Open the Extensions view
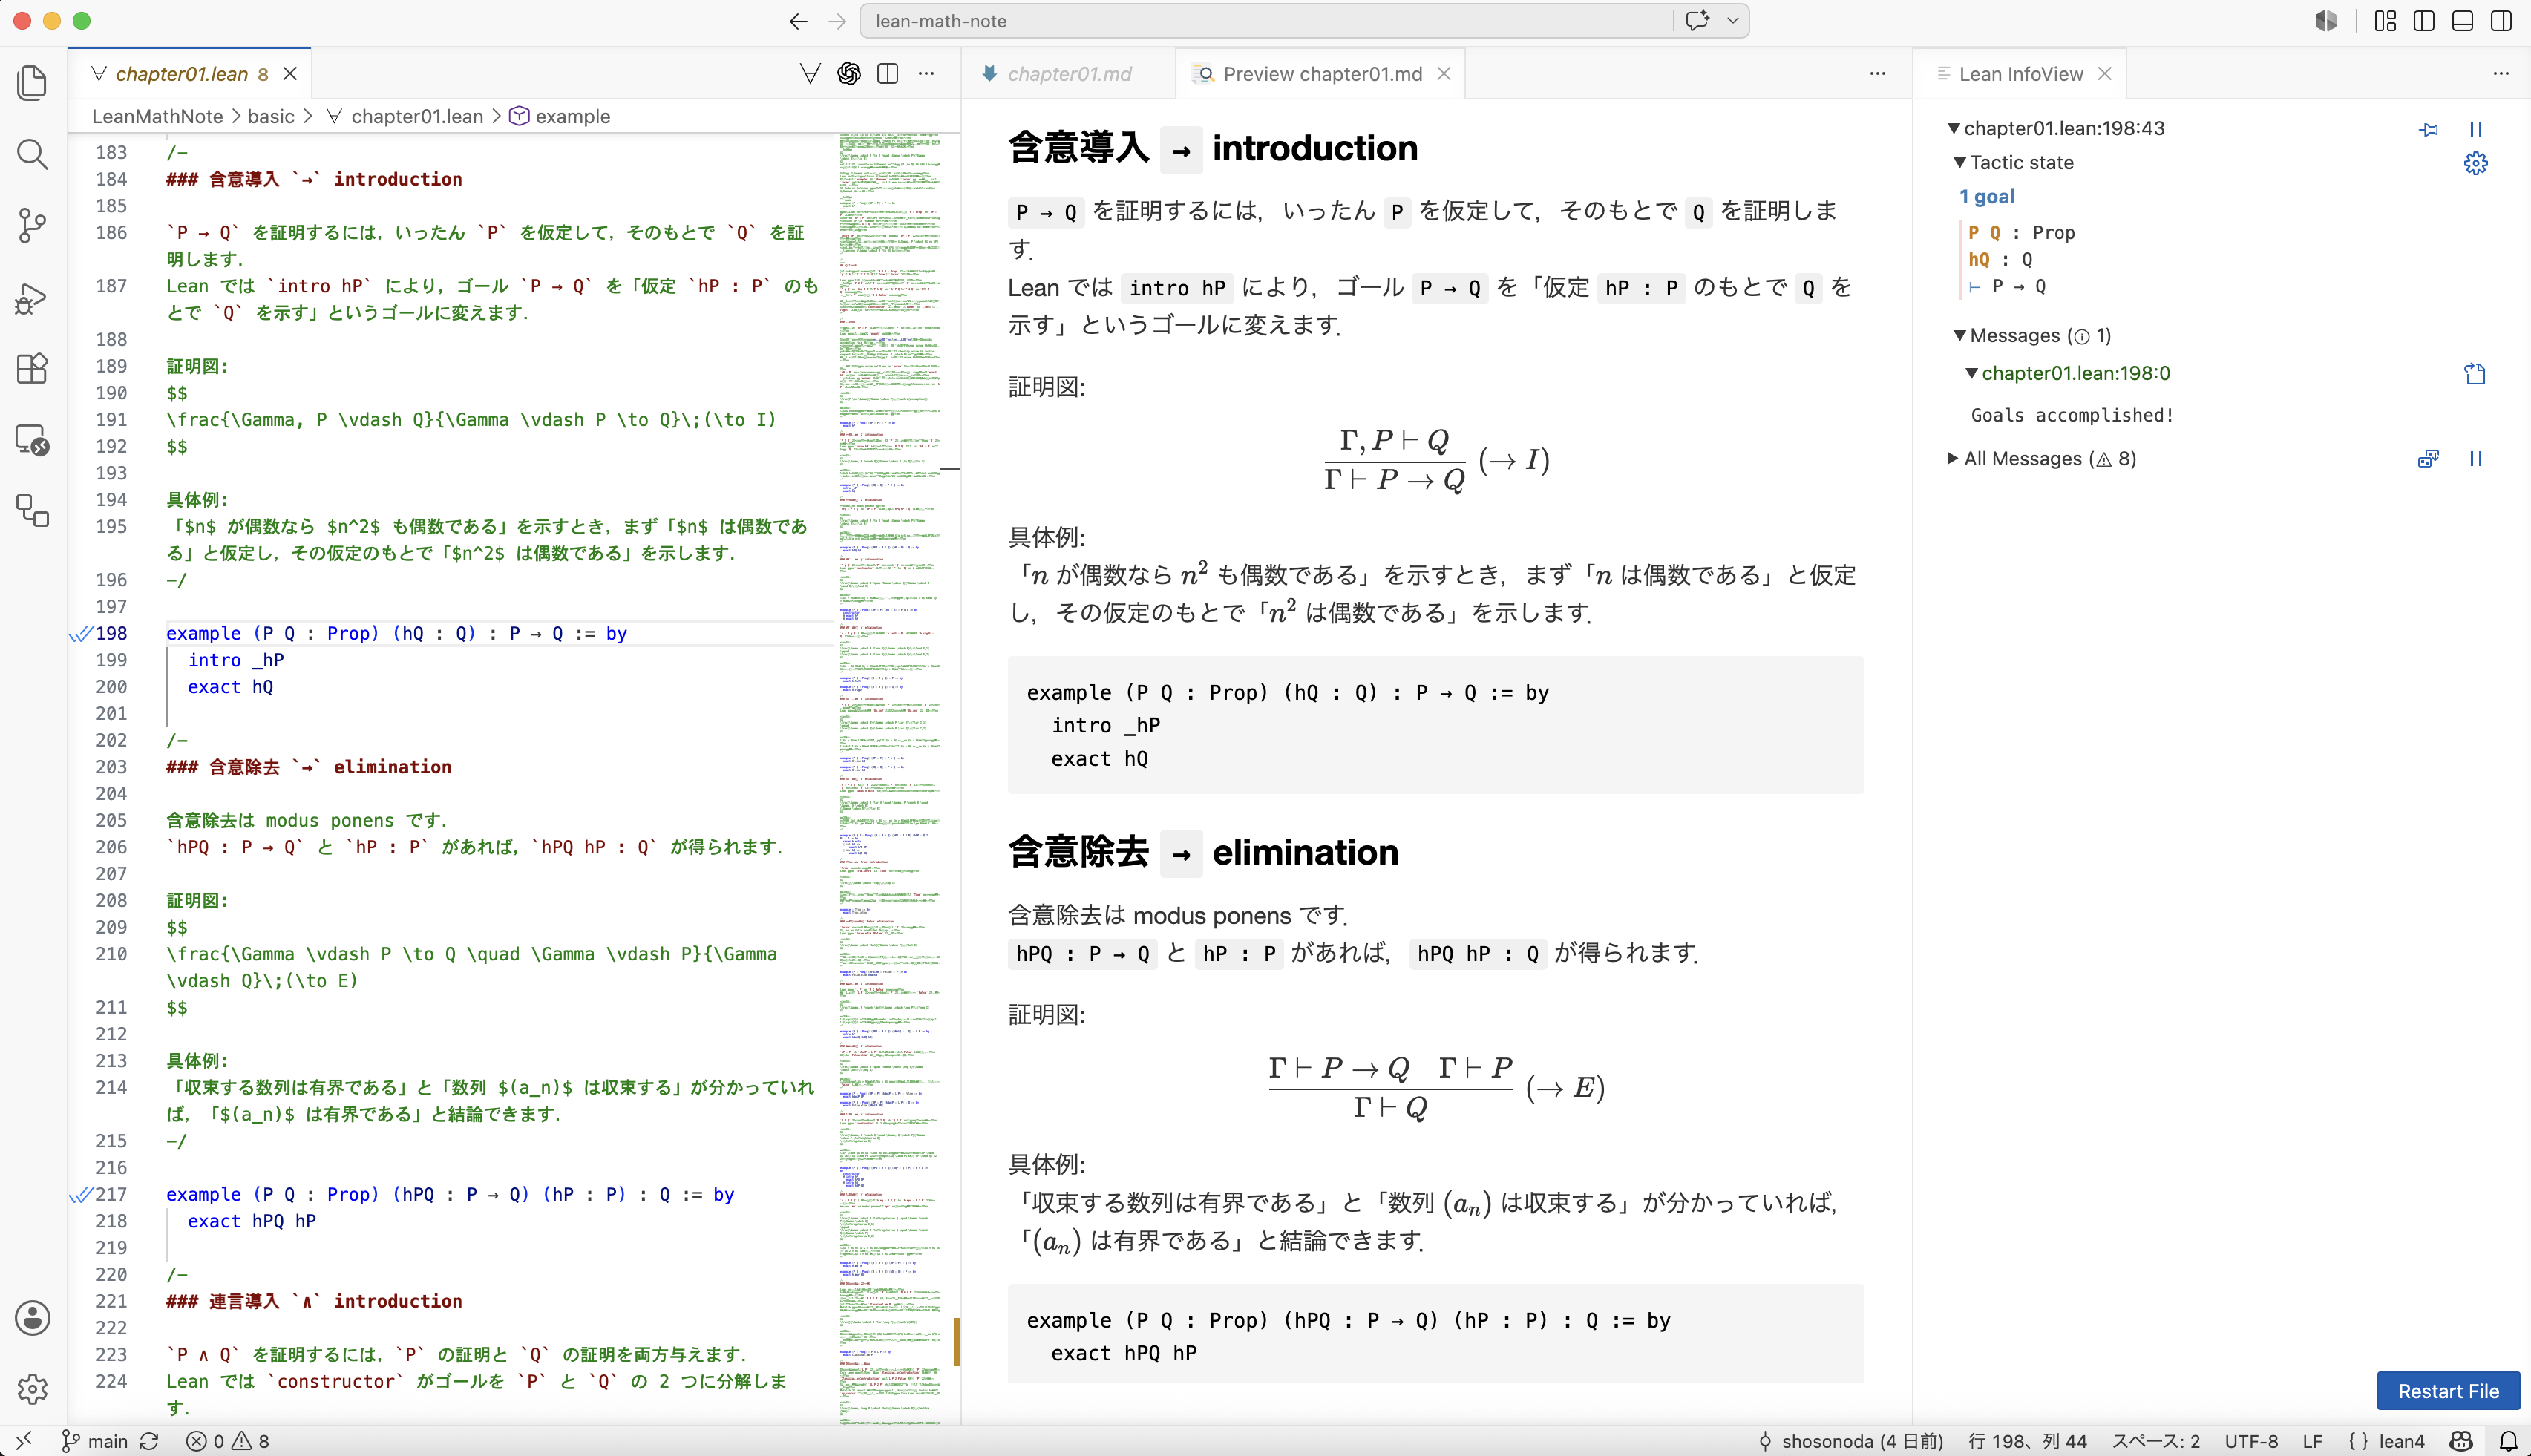Image resolution: width=2531 pixels, height=1456 pixels. click(x=32, y=369)
